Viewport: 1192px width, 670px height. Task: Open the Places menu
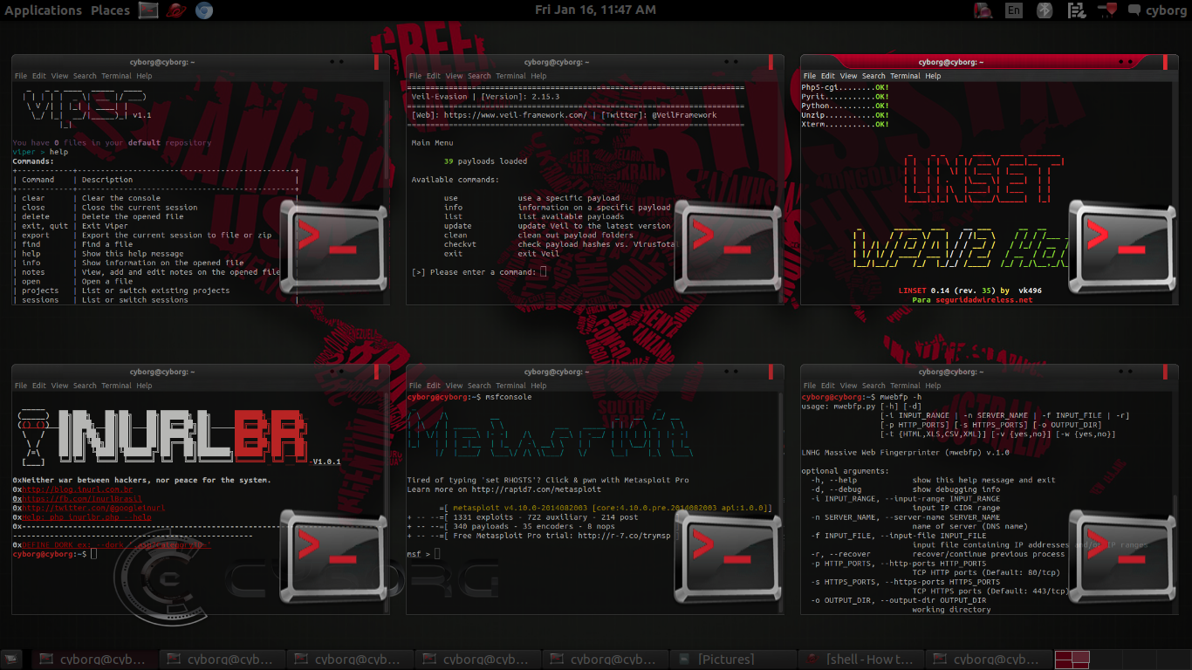(110, 10)
